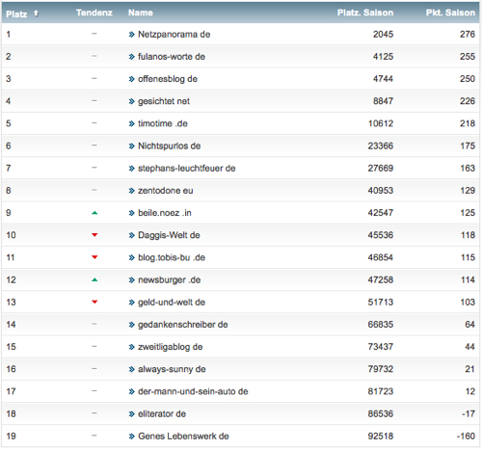Click the green up arrow for newsburger
Screen dimensions: 482x450
[x=94, y=279]
